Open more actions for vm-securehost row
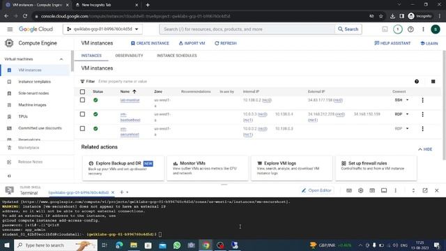 pos(422,128)
